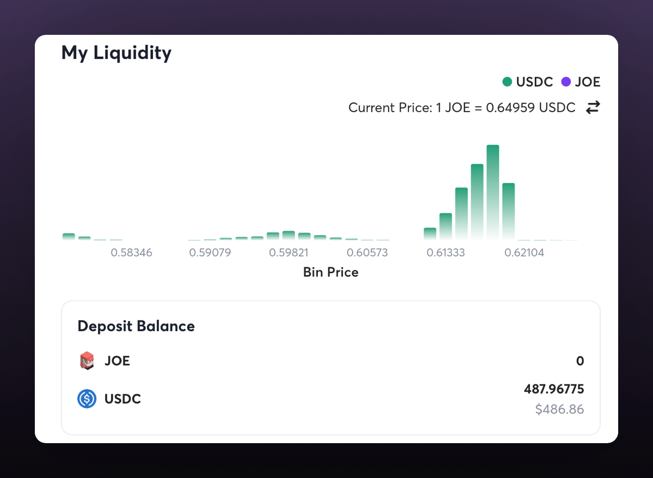Click the USDC coin icon

pos(87,399)
